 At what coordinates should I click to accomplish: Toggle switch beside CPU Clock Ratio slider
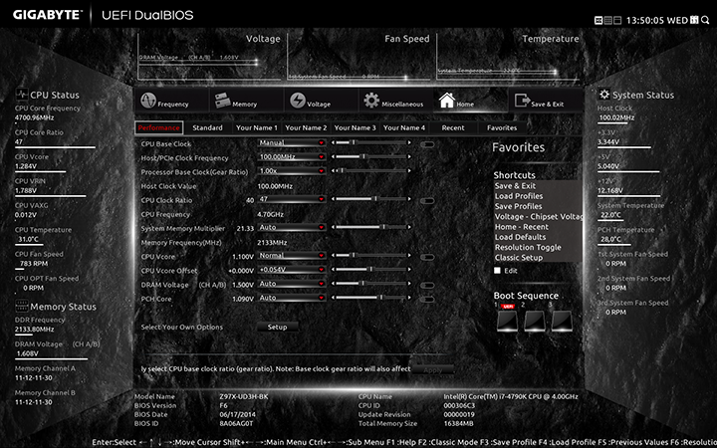tap(427, 200)
